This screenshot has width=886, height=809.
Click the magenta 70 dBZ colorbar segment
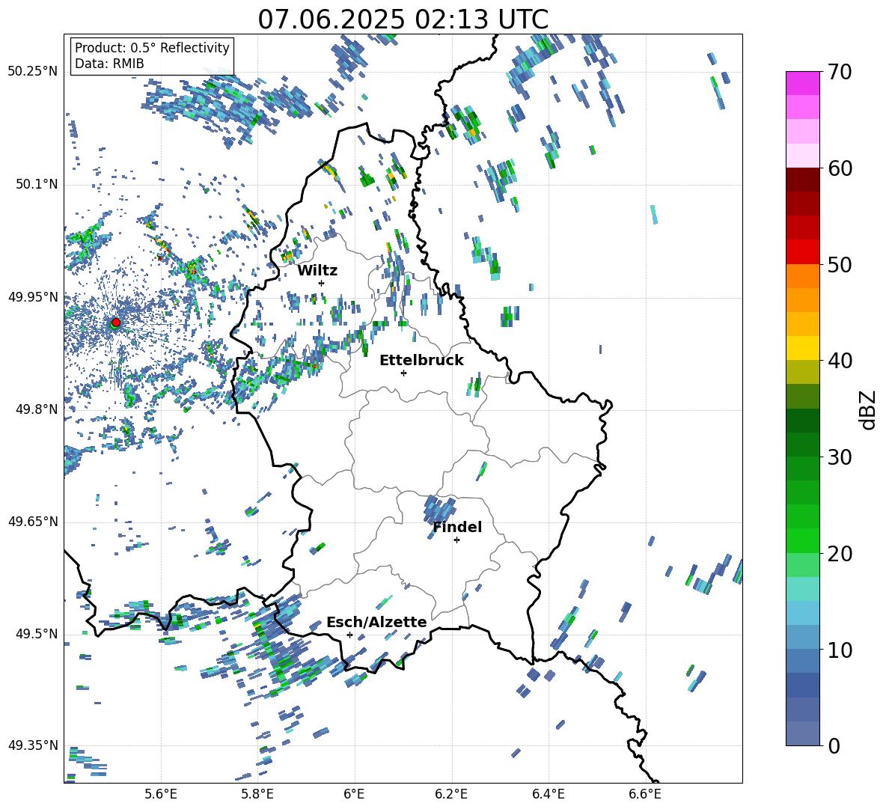802,83
